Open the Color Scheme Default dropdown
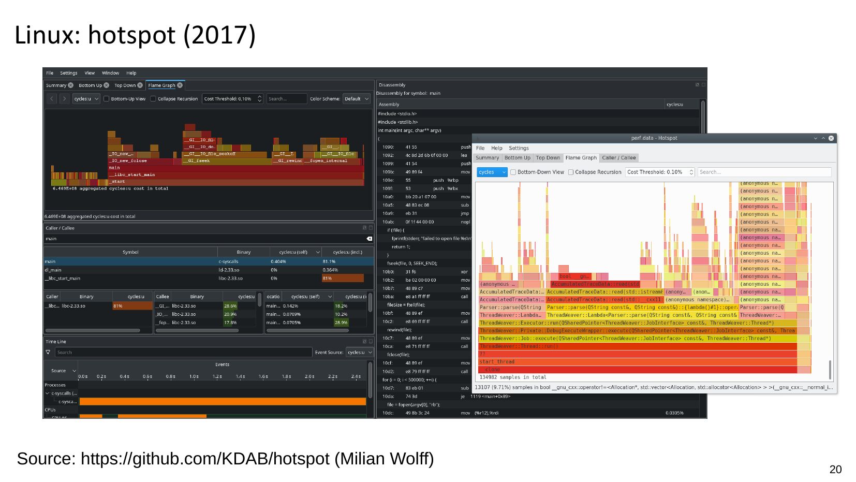Screen dimensions: 856x482 click(x=357, y=99)
